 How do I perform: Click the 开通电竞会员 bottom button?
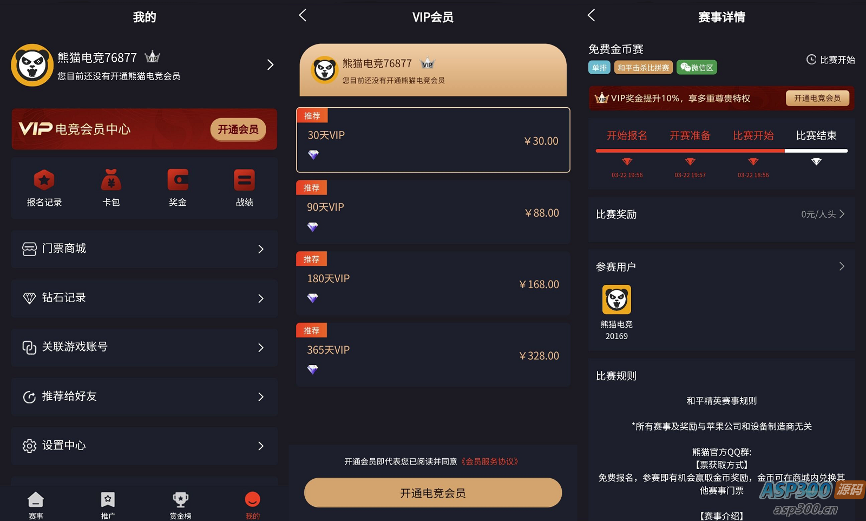433,493
